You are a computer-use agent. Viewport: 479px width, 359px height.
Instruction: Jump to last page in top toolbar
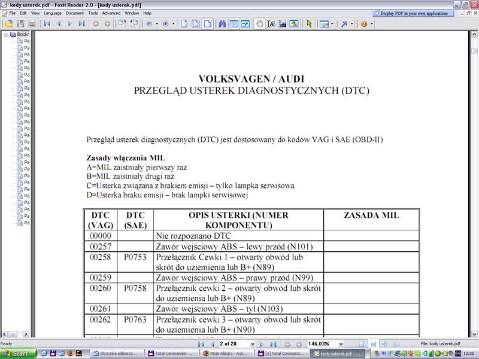pos(81,23)
